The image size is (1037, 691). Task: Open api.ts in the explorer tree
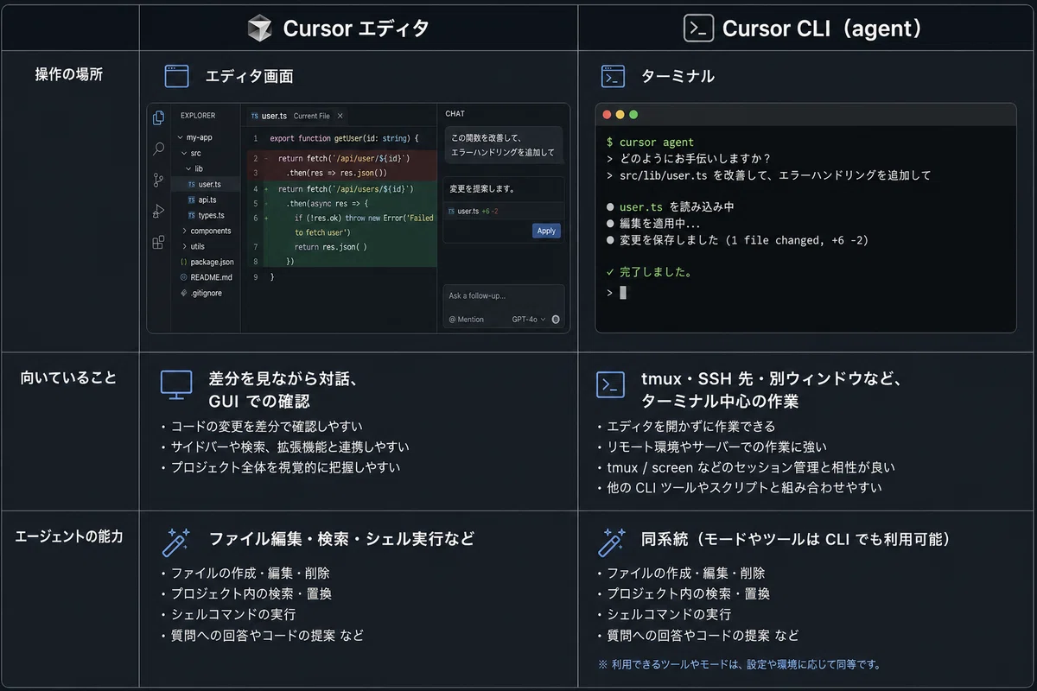tap(206, 200)
